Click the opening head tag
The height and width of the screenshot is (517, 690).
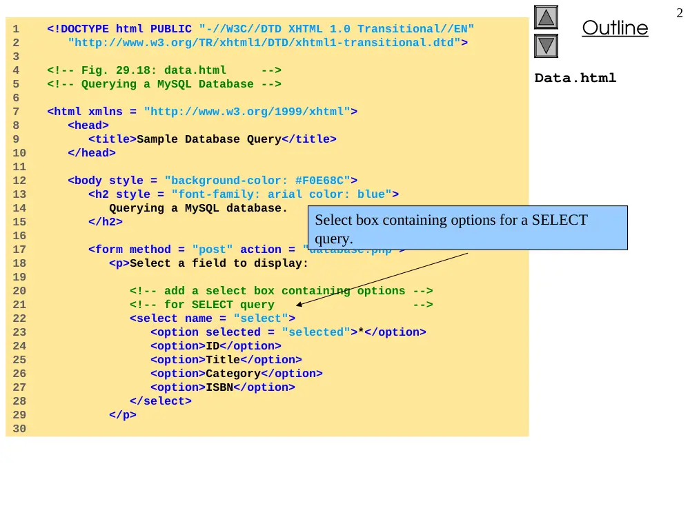(88, 125)
